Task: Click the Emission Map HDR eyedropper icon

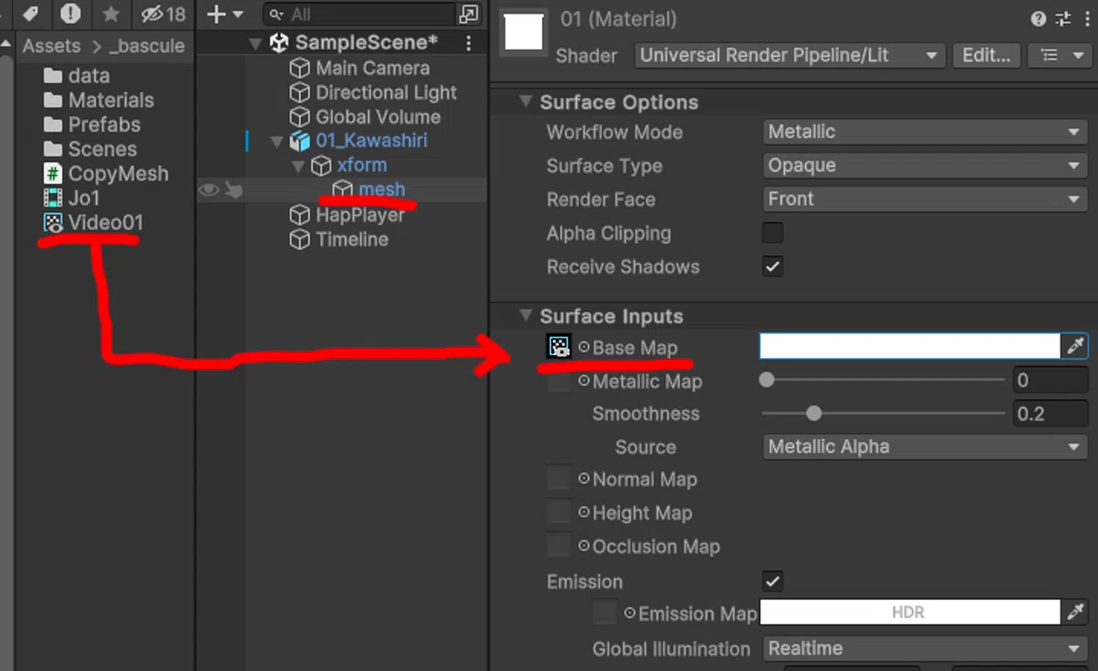Action: (x=1075, y=612)
